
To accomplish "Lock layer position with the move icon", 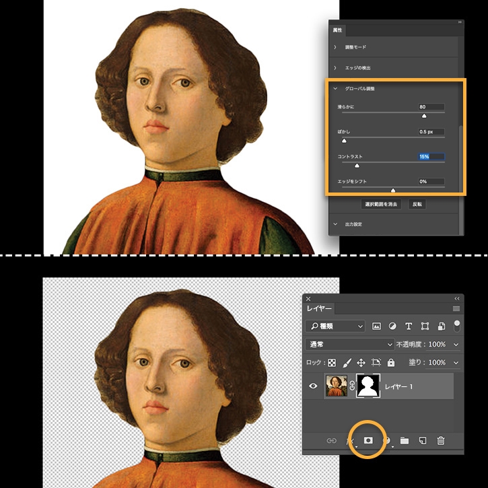I will click(x=361, y=363).
